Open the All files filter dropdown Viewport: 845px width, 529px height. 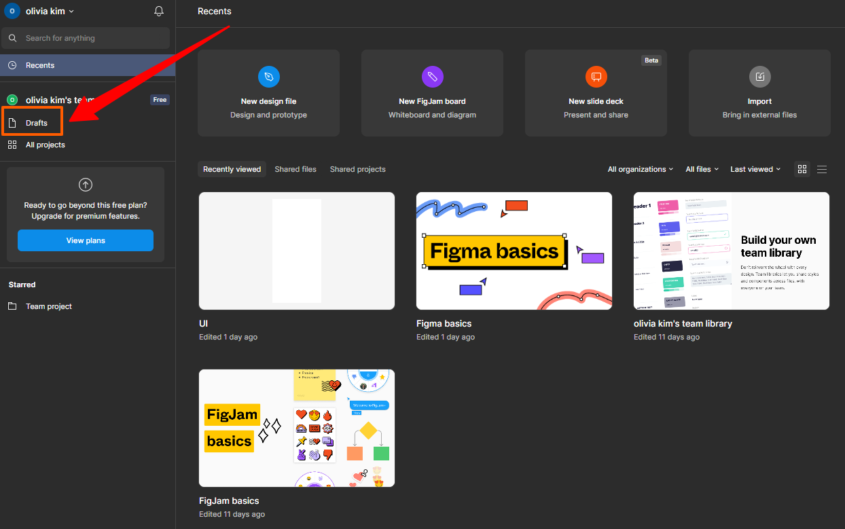702,169
